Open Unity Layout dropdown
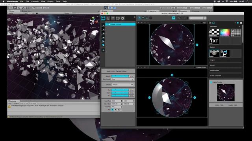The image size is (252, 141). coord(207,8)
